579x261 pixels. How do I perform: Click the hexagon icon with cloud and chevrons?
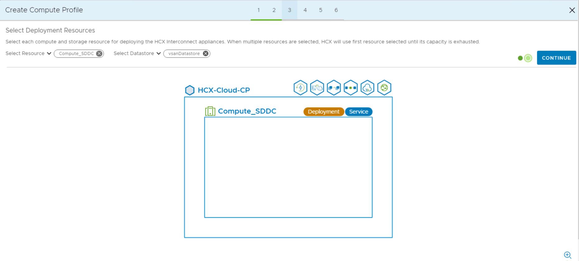tap(367, 88)
